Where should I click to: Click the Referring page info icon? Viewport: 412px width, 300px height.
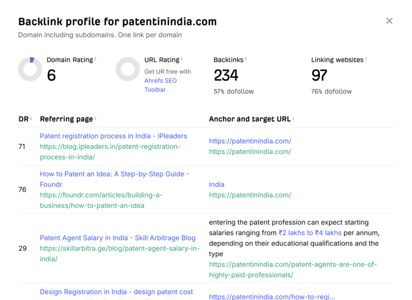(95, 118)
